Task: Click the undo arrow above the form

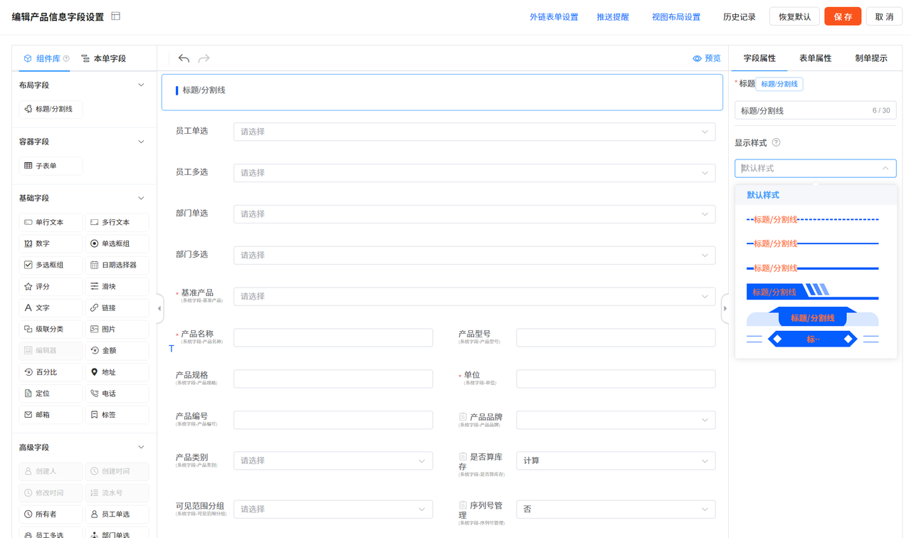Action: click(184, 58)
